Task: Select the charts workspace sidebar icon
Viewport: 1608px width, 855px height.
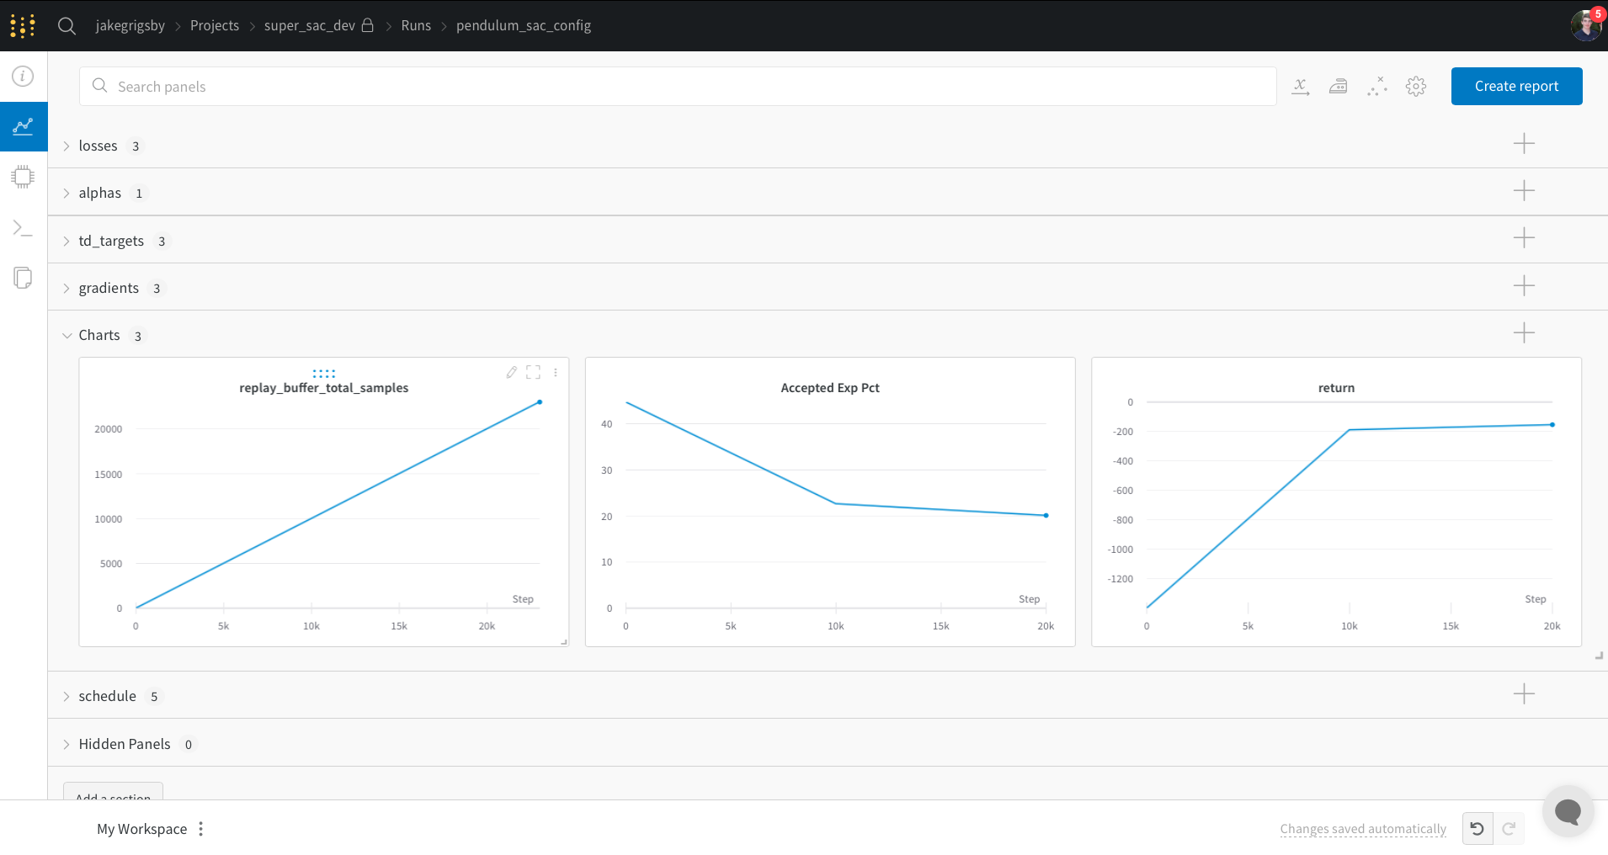Action: 24,127
